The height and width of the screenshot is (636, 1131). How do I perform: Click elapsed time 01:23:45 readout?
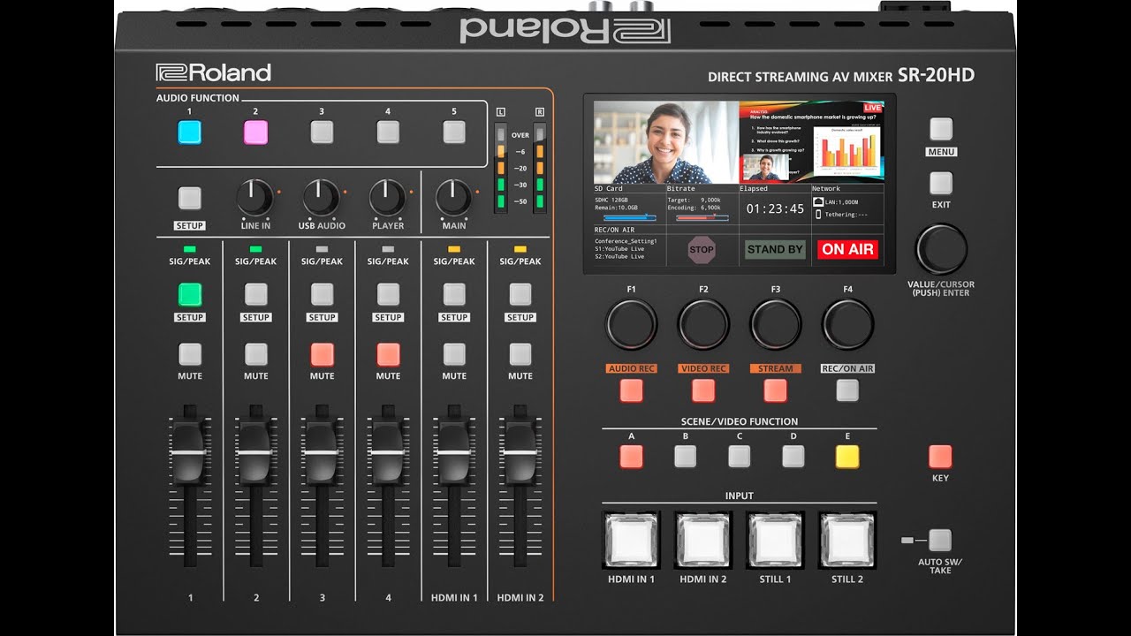pyautogui.click(x=775, y=209)
